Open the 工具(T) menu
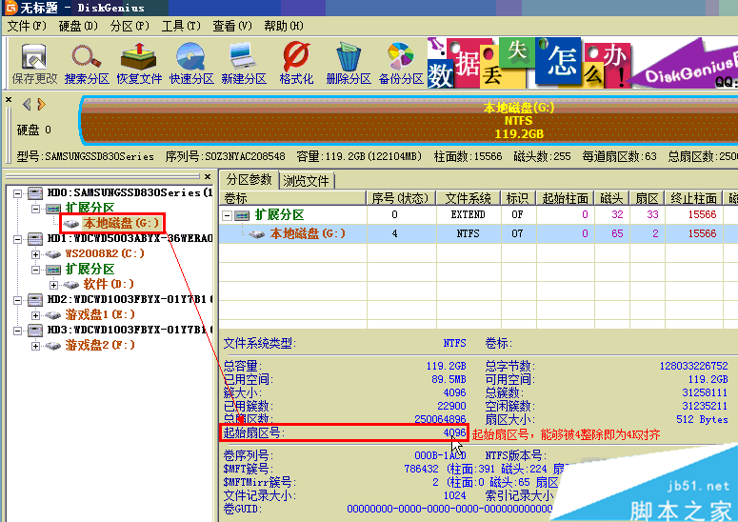The height and width of the screenshot is (522, 738). (181, 26)
